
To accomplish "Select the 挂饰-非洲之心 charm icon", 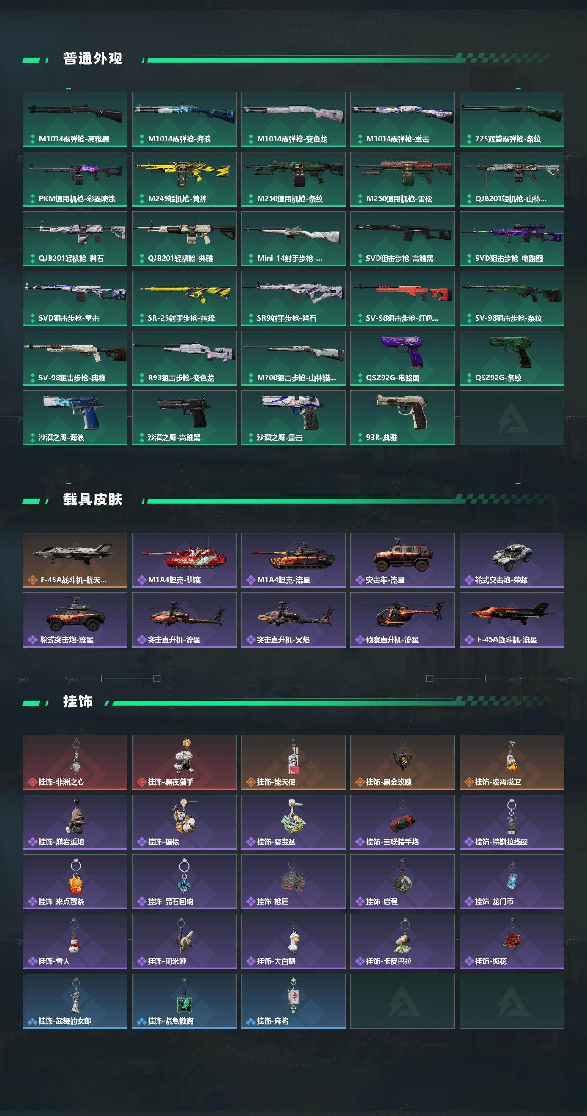I will coord(75,762).
